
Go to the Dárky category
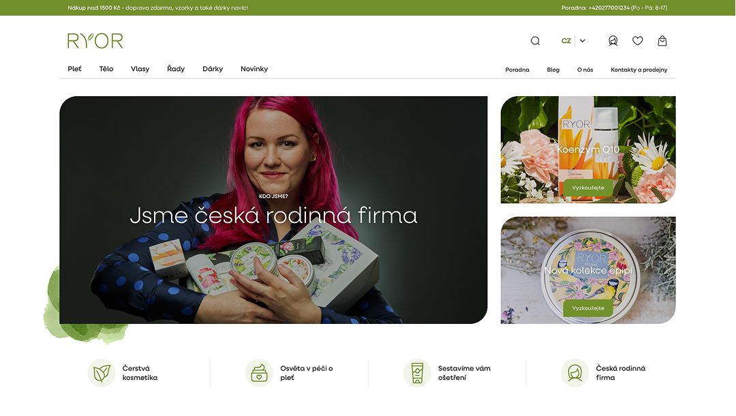pyautogui.click(x=213, y=69)
